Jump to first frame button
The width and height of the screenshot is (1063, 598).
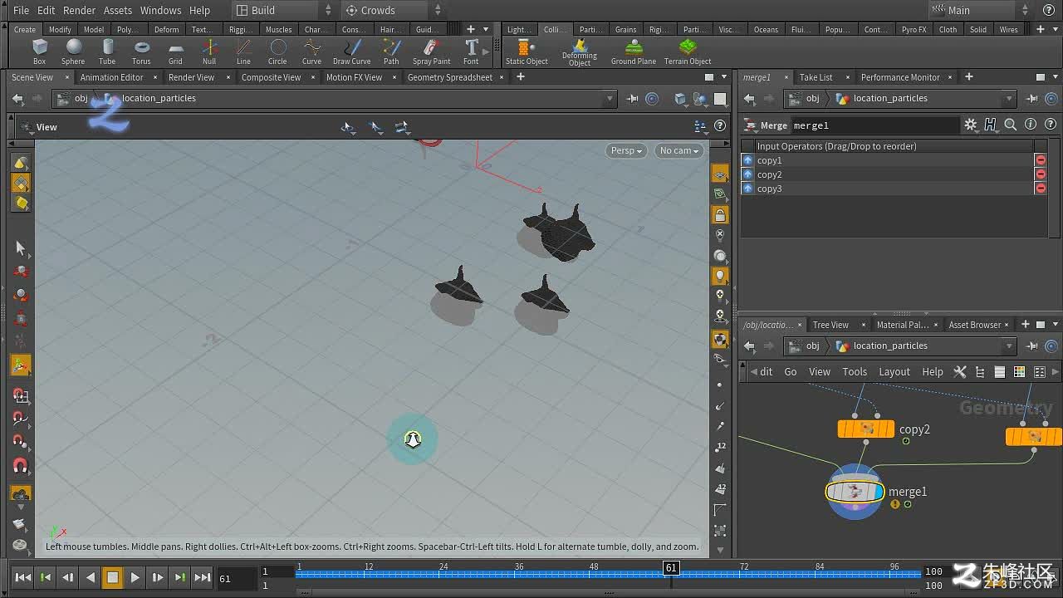pos(23,577)
